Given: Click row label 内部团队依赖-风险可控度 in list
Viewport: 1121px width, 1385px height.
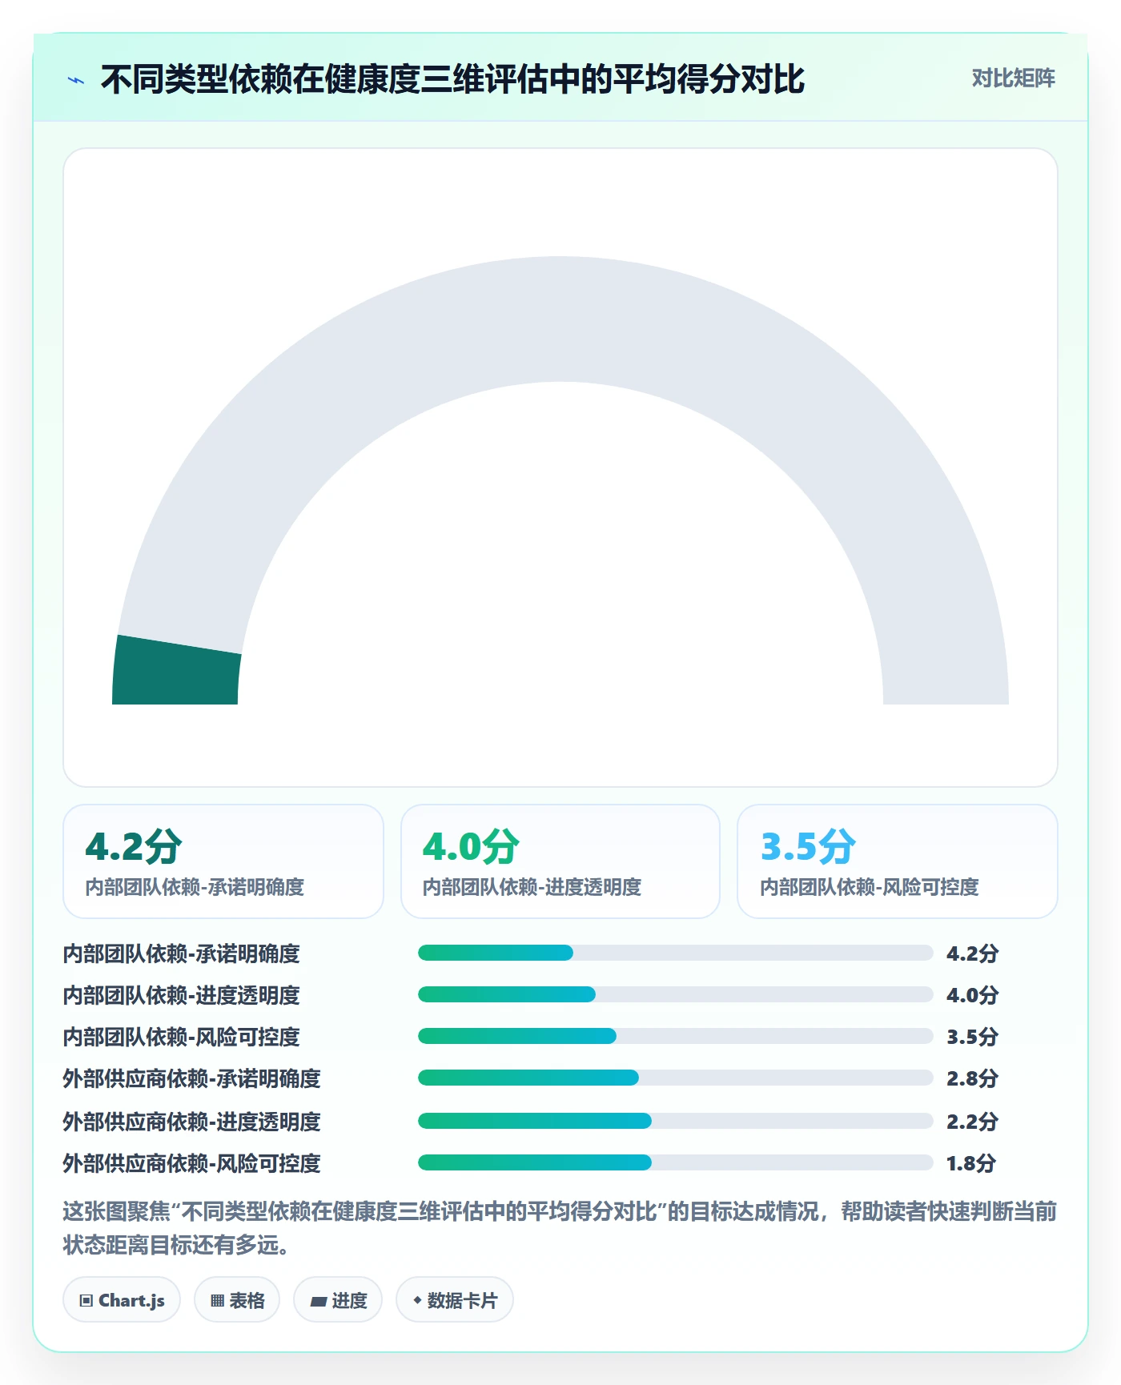Looking at the screenshot, I should [182, 1037].
